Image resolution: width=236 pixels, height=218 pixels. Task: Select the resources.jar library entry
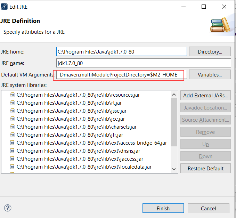(x=78, y=95)
